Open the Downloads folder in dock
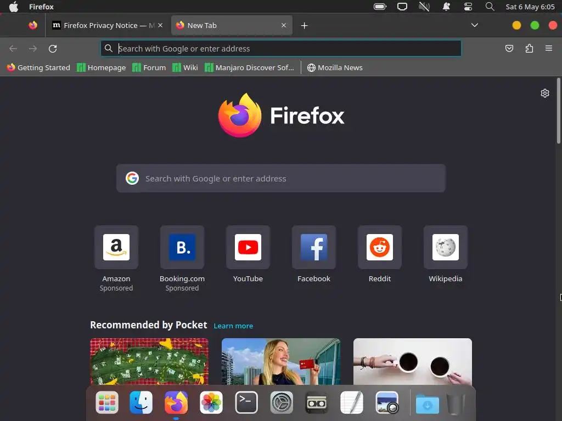This screenshot has height=421, width=562. click(427, 403)
